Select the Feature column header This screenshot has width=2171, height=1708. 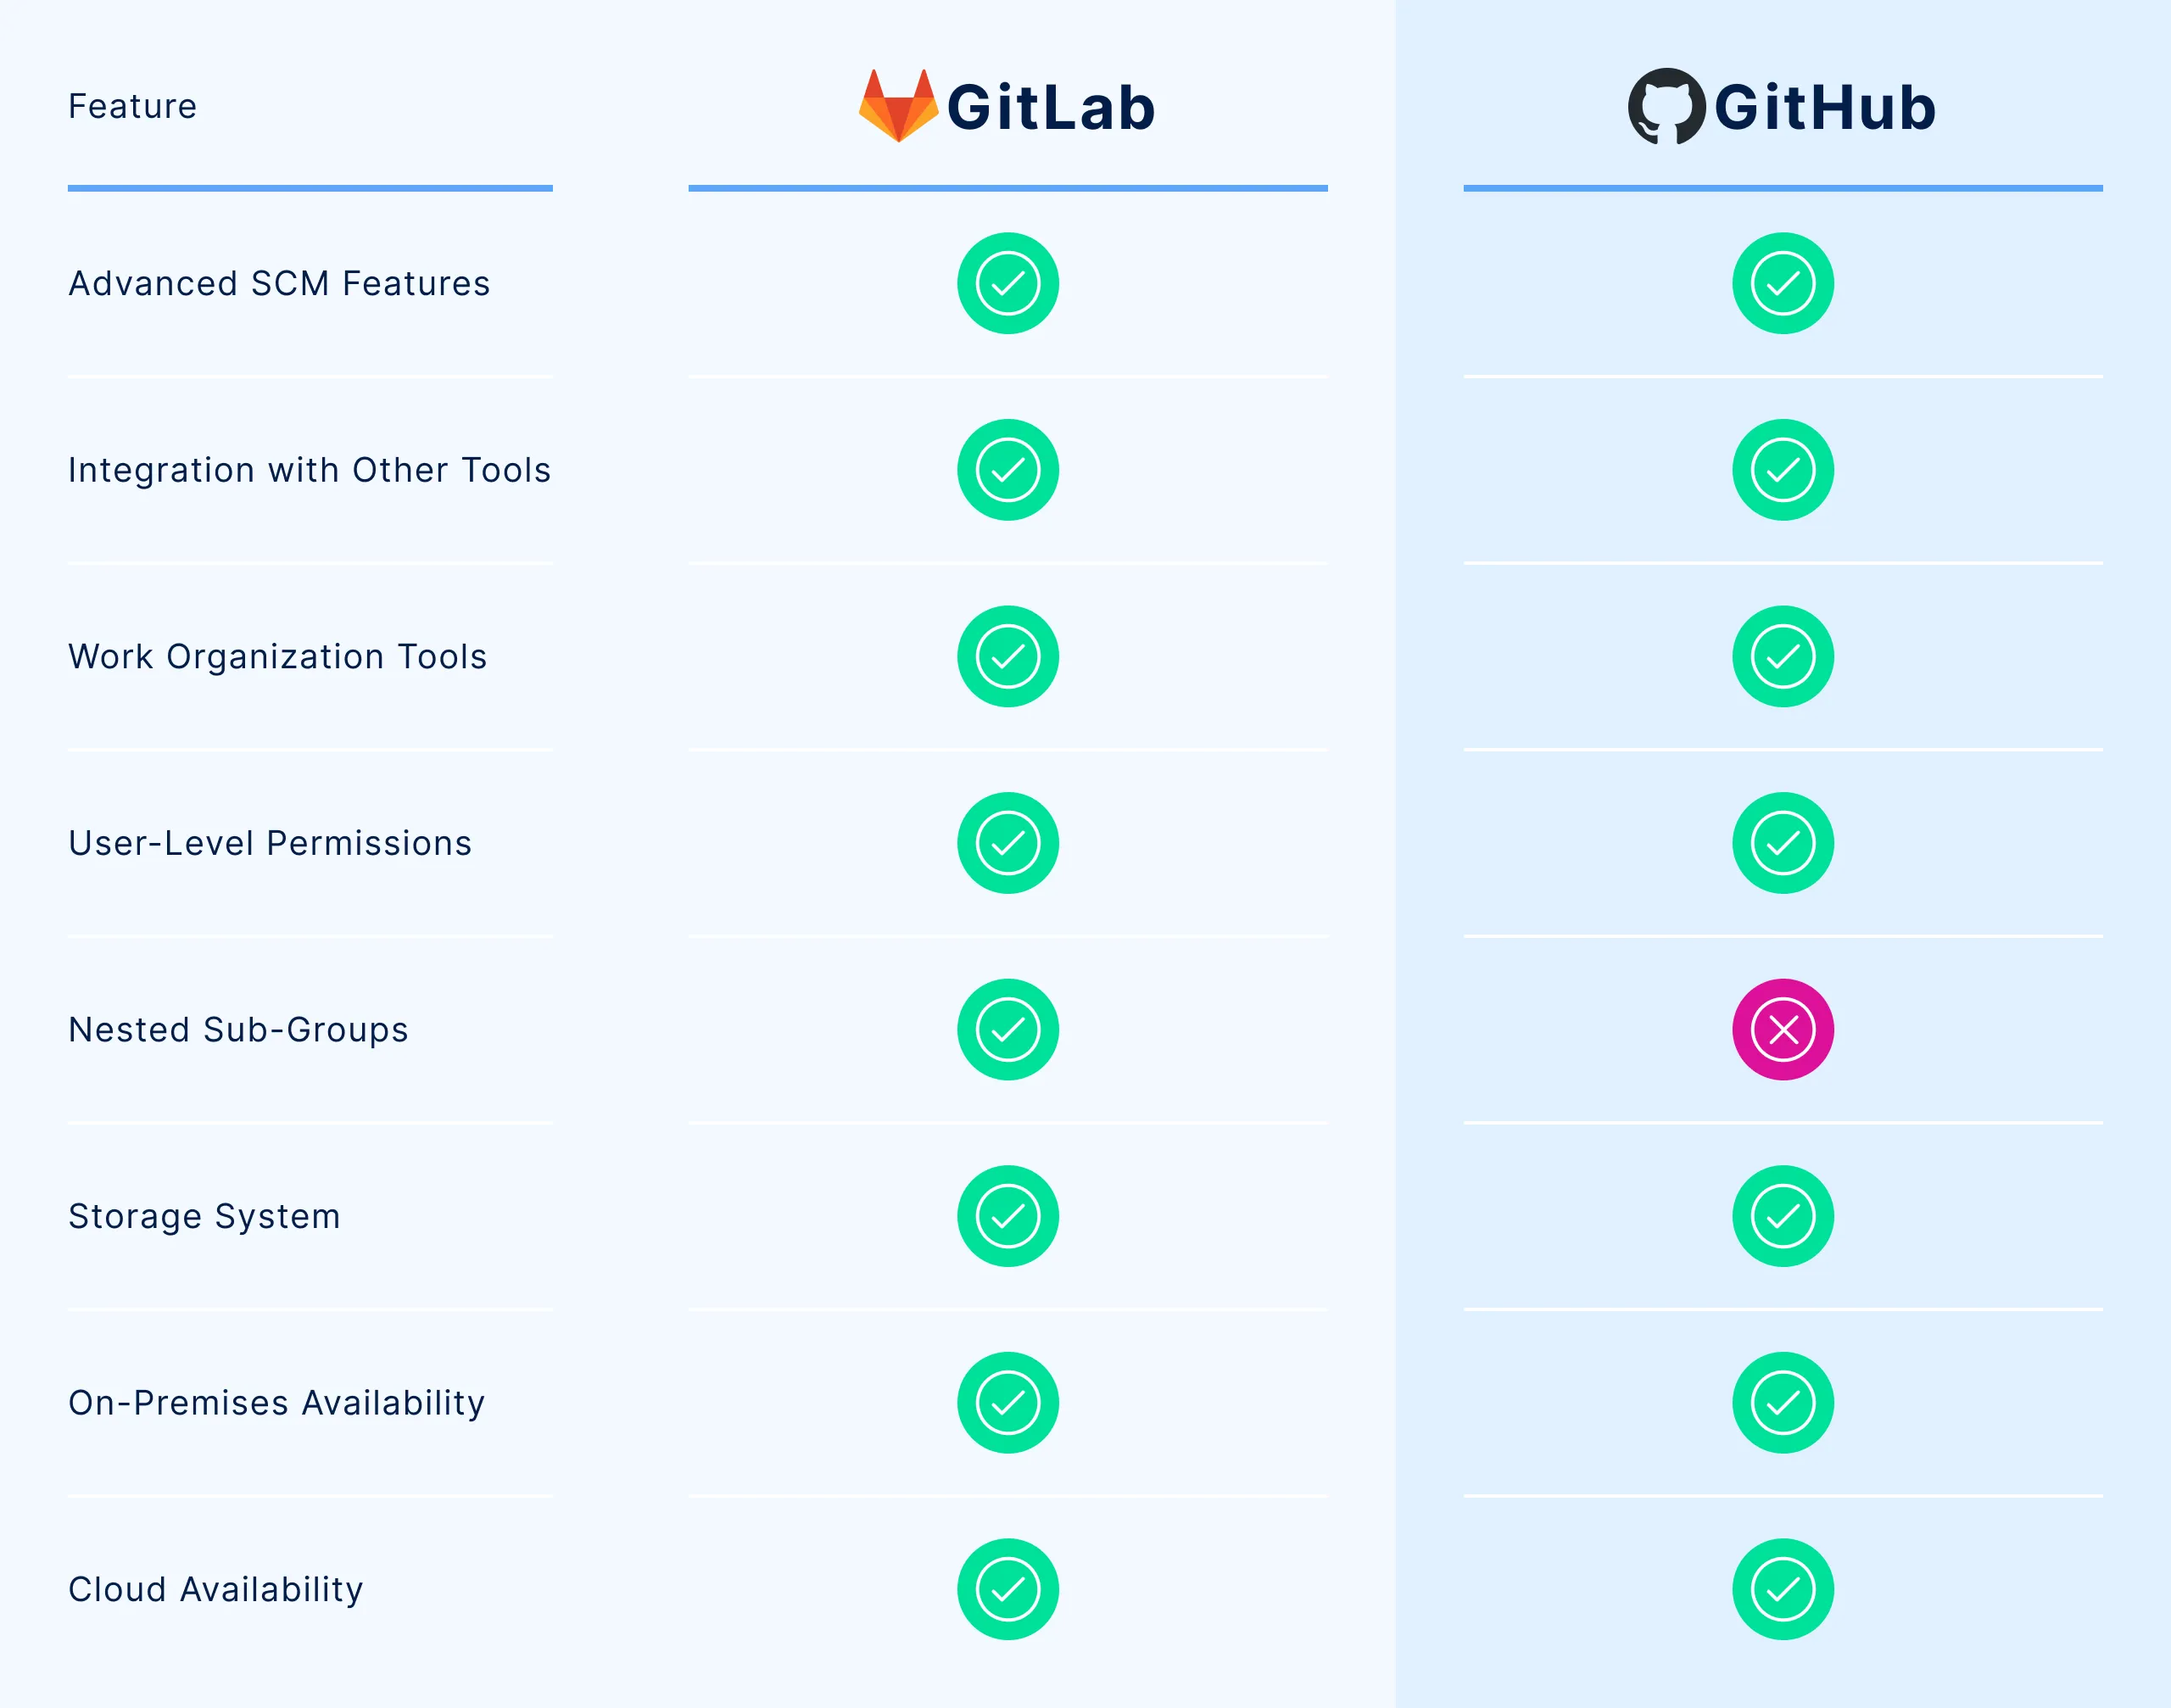pyautogui.click(x=132, y=106)
